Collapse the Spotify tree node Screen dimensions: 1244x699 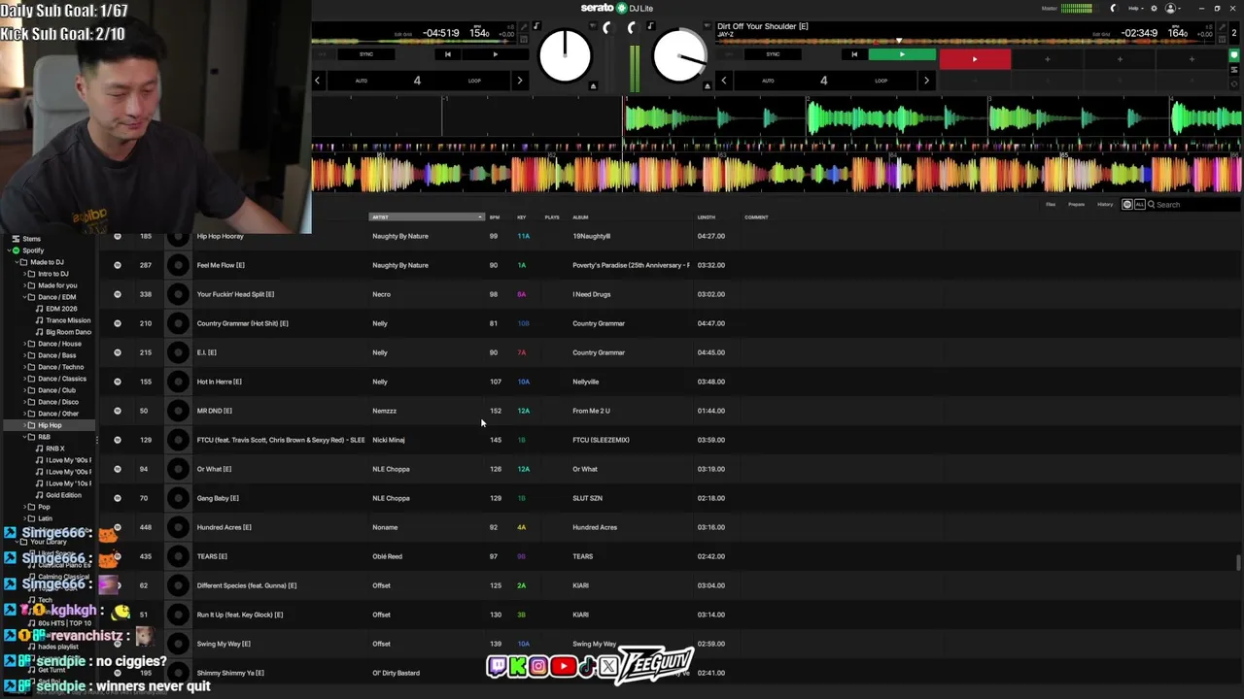point(8,250)
